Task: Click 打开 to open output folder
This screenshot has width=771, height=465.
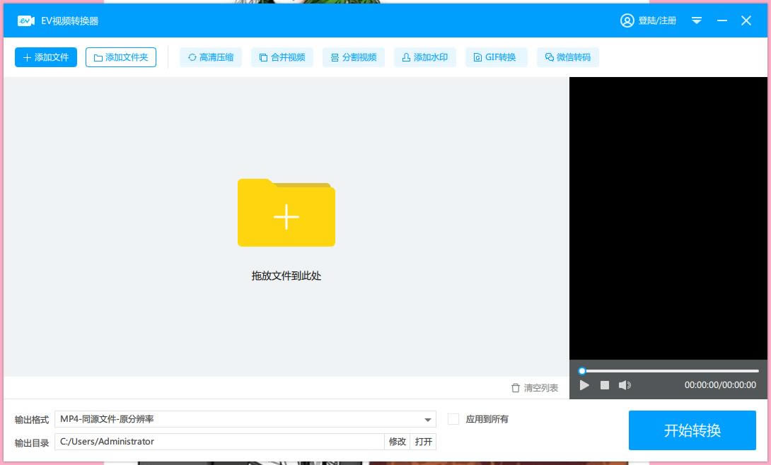Action: point(423,441)
